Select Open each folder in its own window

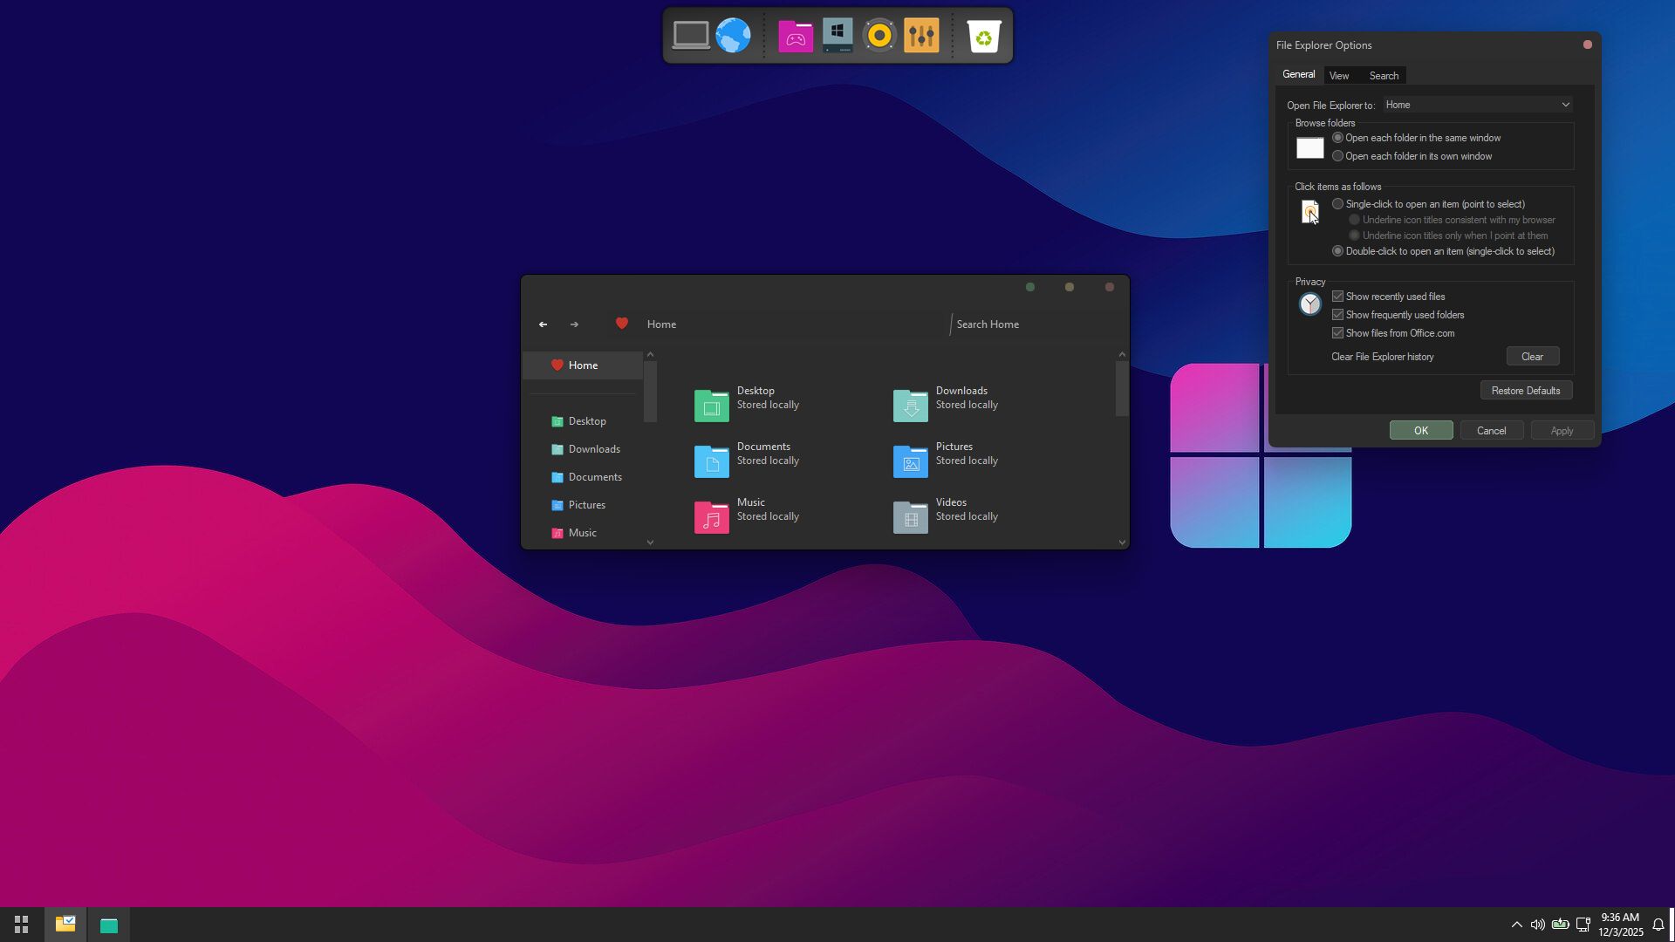(x=1337, y=156)
